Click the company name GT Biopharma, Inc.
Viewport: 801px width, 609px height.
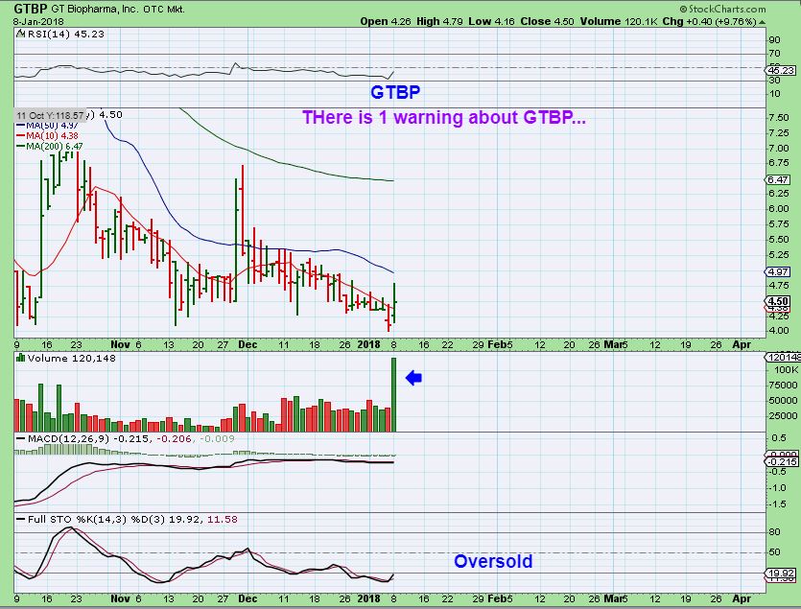coord(94,9)
